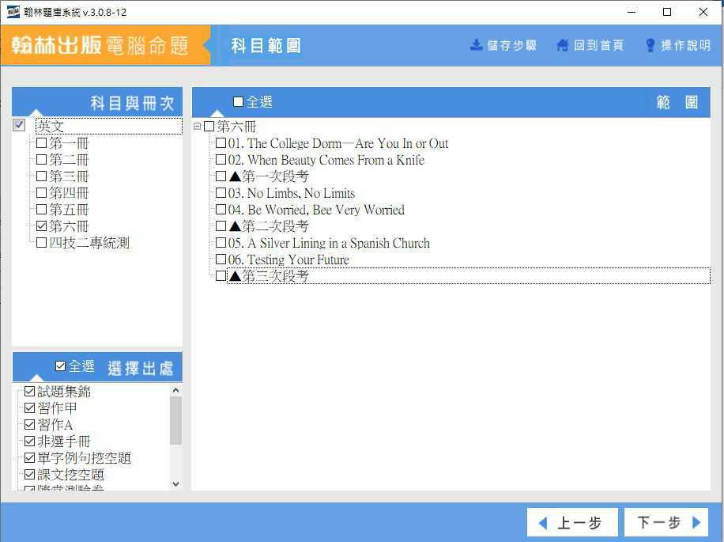Viewport: 724px width, 542px height.
Task: Open 儲存步驟 save steps
Action: click(x=503, y=45)
